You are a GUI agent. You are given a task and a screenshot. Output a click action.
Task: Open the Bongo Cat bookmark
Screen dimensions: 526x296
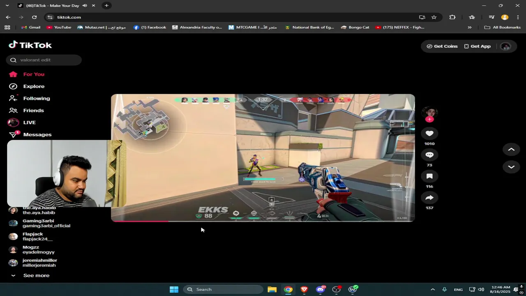[x=355, y=28]
